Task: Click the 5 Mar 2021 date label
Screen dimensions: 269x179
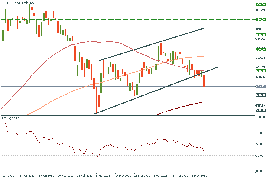Action: (x=103, y=176)
